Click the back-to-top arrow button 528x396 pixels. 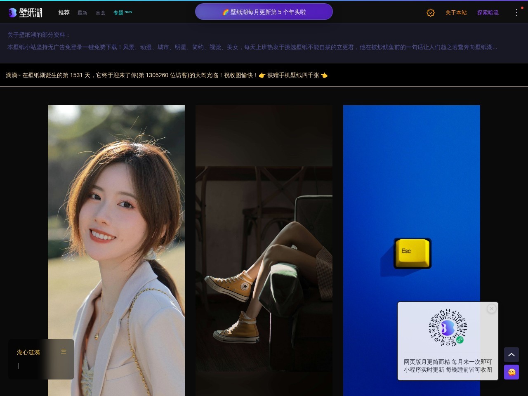(x=511, y=355)
